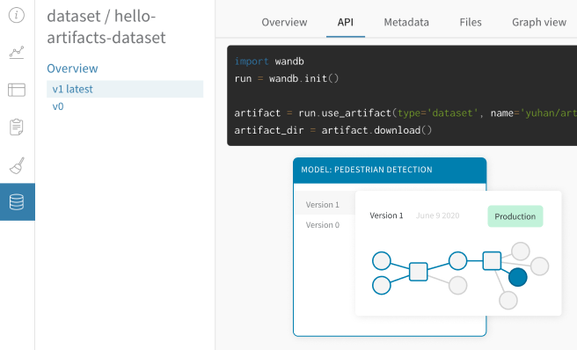Image resolution: width=577 pixels, height=350 pixels.
Task: Open the project info icon in sidebar
Action: tap(17, 15)
